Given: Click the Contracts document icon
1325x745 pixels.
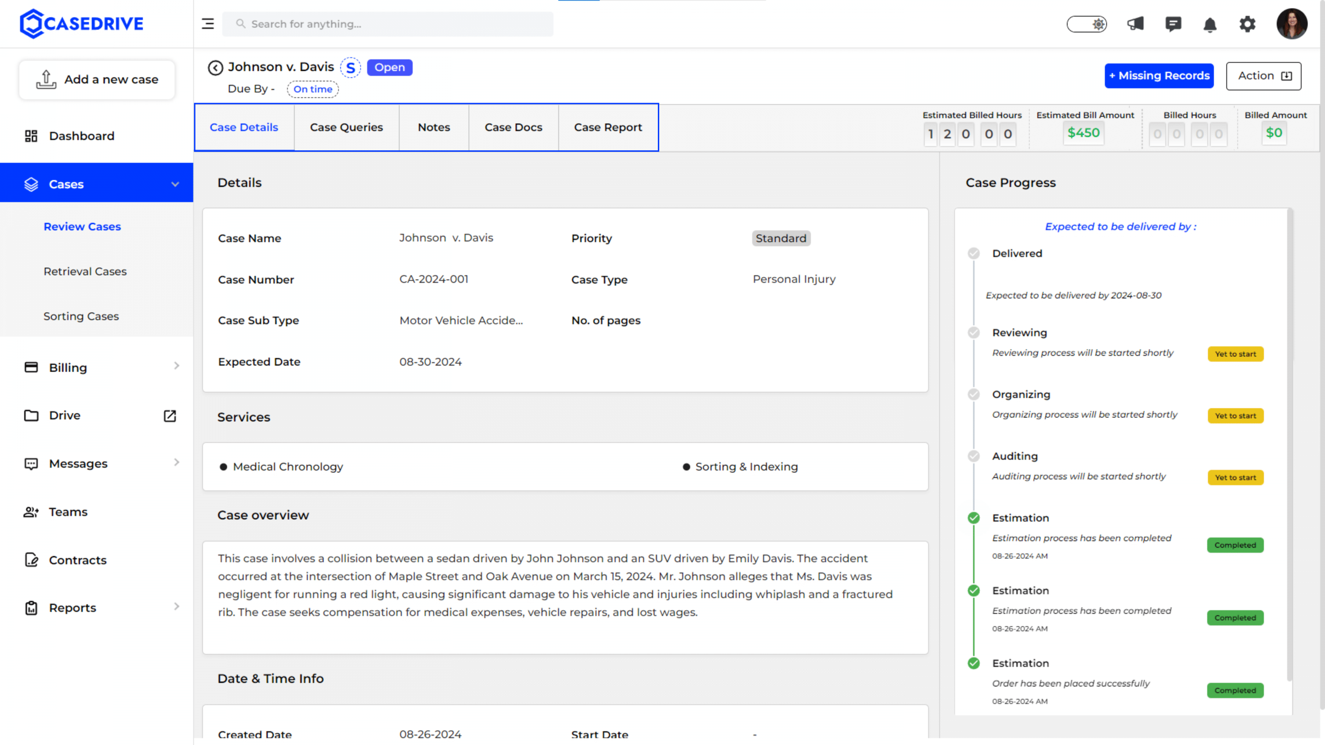Looking at the screenshot, I should [x=31, y=560].
